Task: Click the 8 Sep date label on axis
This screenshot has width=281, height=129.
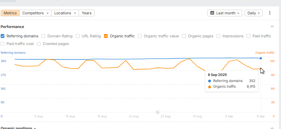Action: pyautogui.click(x=261, y=116)
